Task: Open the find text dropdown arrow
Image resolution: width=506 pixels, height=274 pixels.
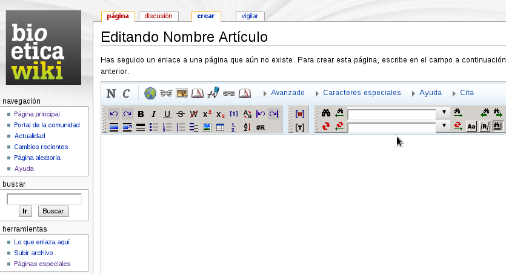Action: click(x=444, y=113)
